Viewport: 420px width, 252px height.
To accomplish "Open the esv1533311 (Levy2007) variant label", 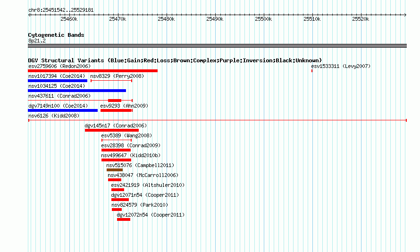I will (341, 66).
